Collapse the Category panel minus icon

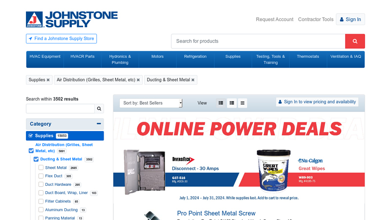coord(99,124)
